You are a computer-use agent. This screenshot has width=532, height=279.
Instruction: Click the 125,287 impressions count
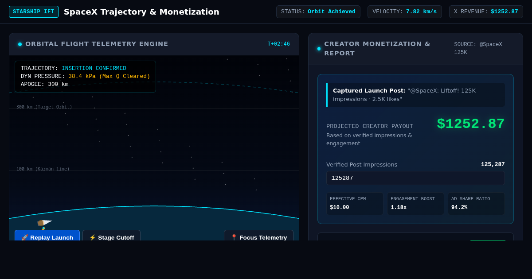click(493, 164)
